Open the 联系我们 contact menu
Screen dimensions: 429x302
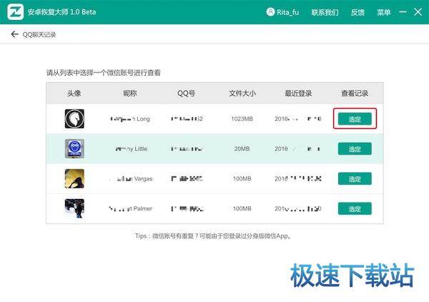325,12
